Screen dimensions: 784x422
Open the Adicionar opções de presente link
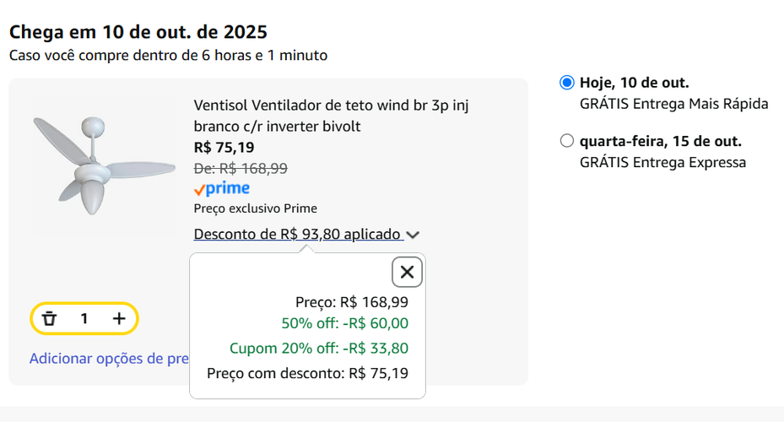click(x=109, y=359)
